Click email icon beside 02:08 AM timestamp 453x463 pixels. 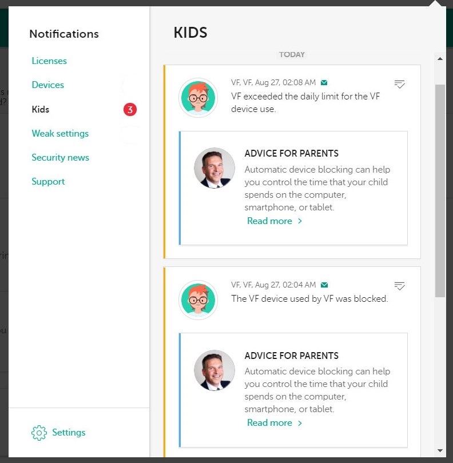(324, 83)
